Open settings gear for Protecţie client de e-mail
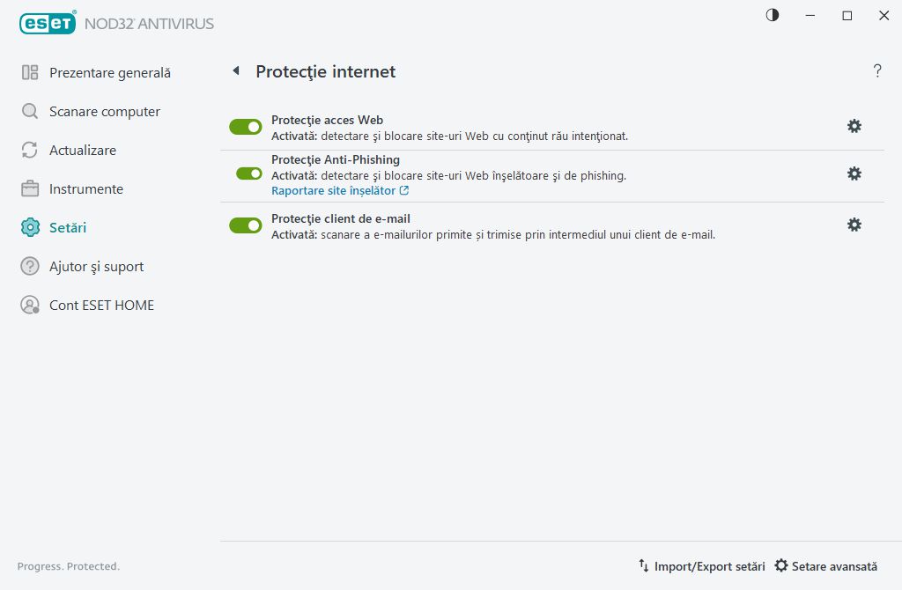The width and height of the screenshot is (902, 590). [854, 225]
